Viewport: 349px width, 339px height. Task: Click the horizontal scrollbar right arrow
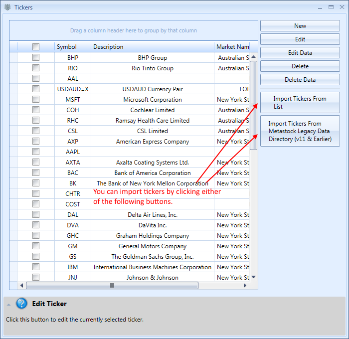tap(245, 285)
